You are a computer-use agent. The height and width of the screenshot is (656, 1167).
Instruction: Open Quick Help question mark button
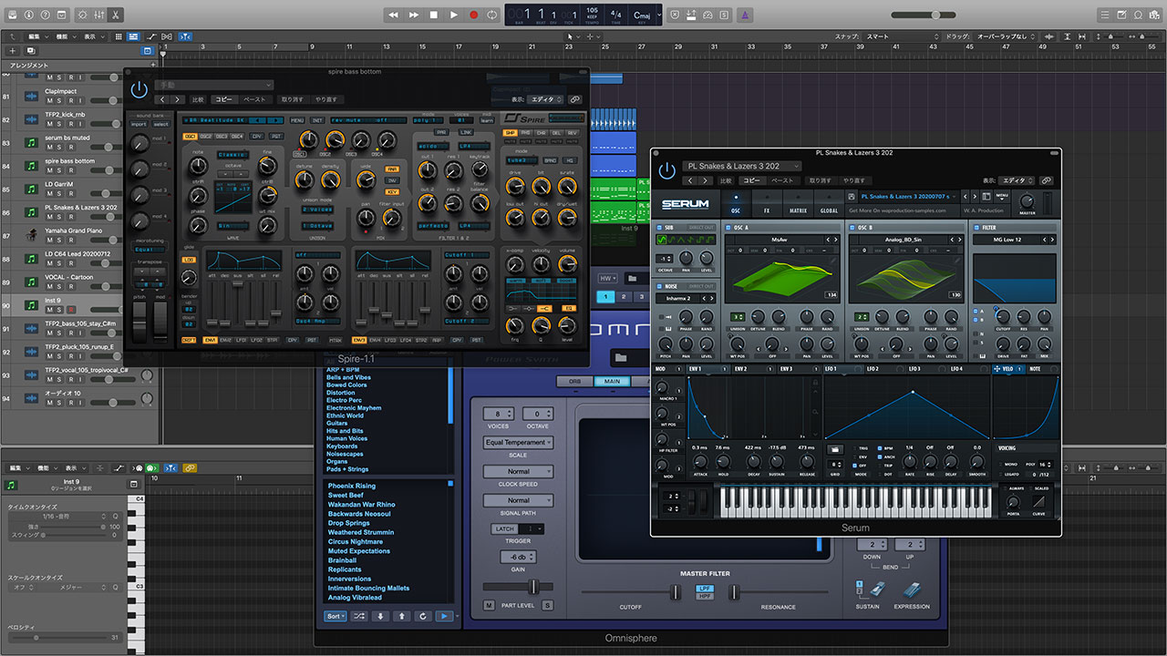click(46, 15)
